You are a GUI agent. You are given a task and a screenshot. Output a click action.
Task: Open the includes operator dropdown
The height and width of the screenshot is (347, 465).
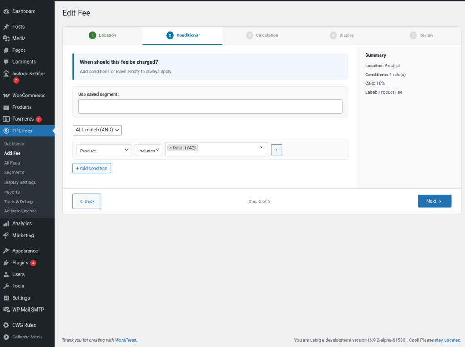tap(148, 150)
